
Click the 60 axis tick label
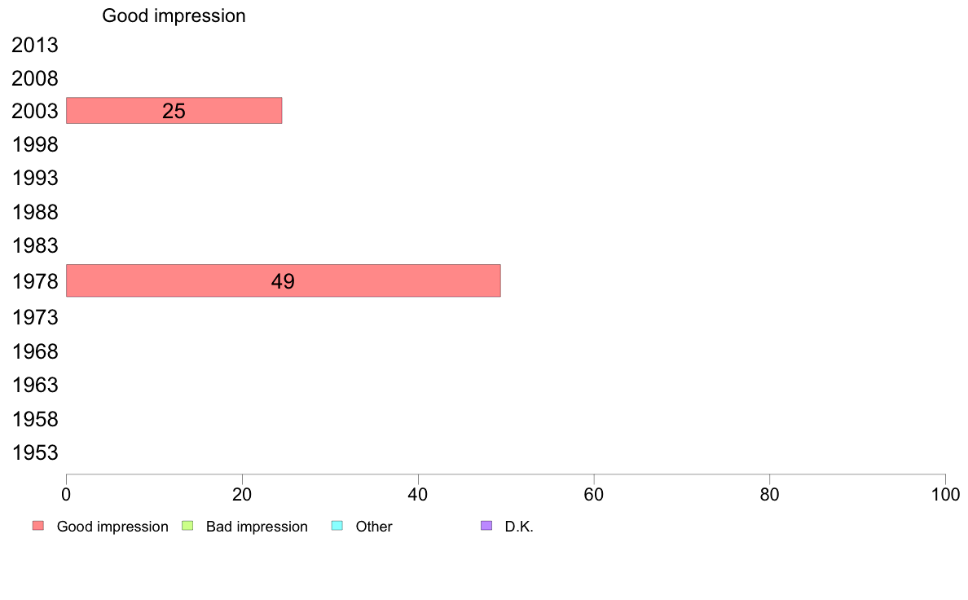(593, 494)
